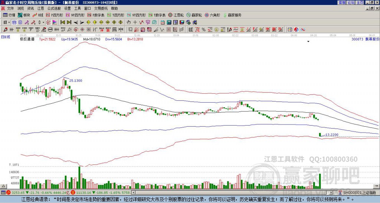Open the 窗口 menu
Viewport: 380px width, 203px height.
[x=88, y=9]
